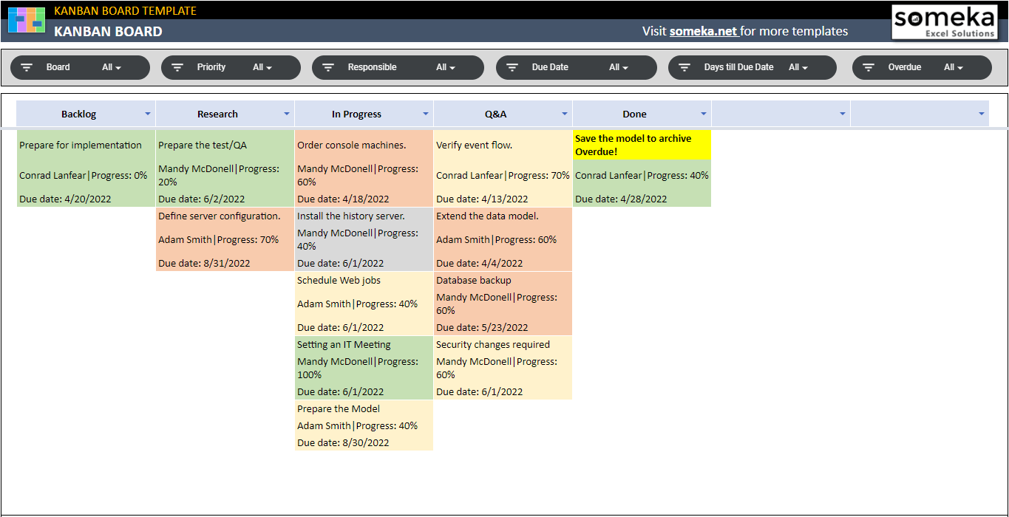Click the Database backup card in Q&A
This screenshot has height=517, width=1009.
503,303
